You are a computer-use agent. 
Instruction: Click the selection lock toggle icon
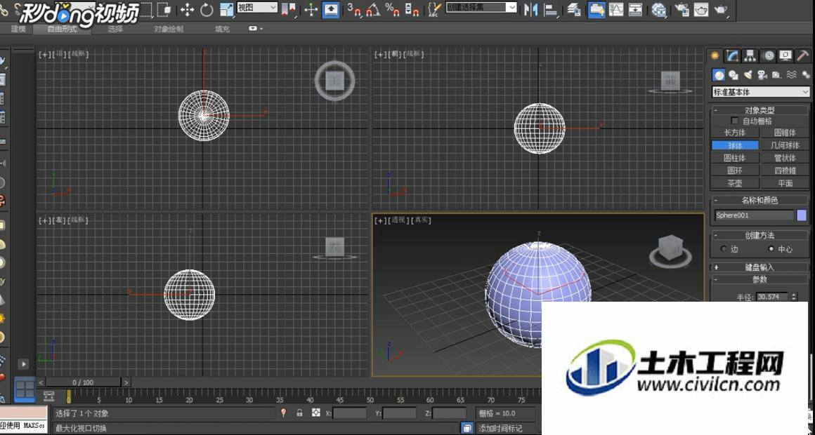(299, 413)
